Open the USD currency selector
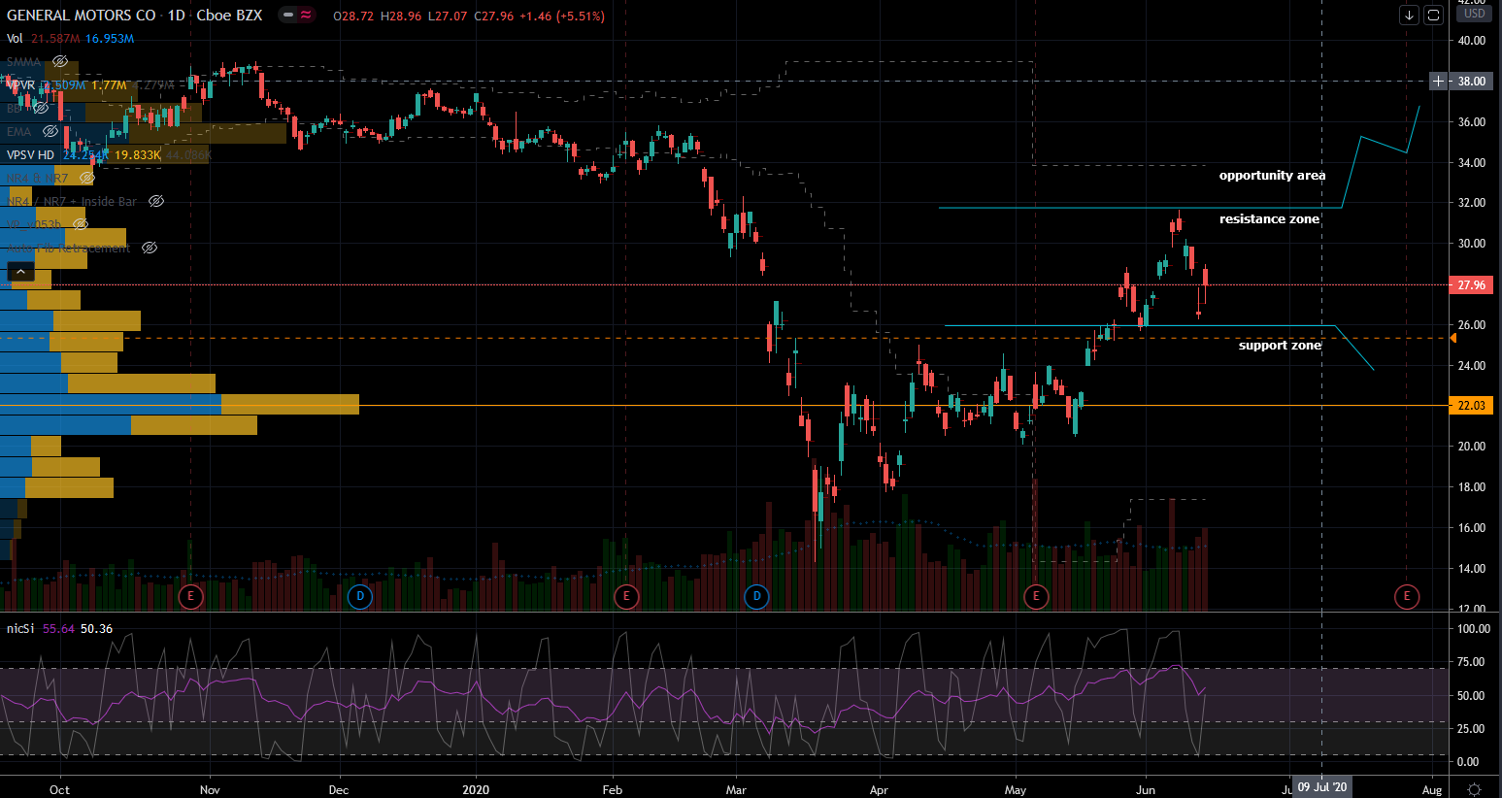1502x798 pixels. (1475, 14)
